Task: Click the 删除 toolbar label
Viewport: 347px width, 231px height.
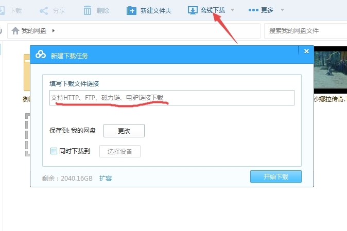Action: click(103, 10)
